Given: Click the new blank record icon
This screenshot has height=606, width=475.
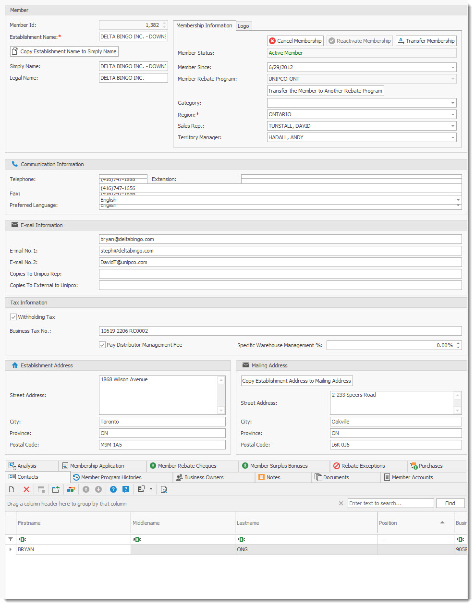Looking at the screenshot, I should coord(12,489).
